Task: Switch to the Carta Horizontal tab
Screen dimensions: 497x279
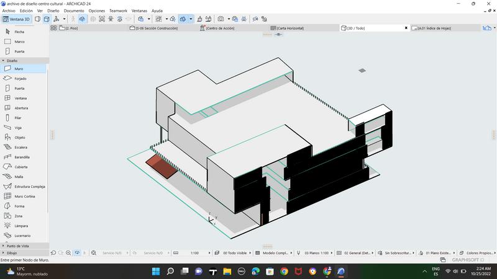Action: click(x=290, y=28)
